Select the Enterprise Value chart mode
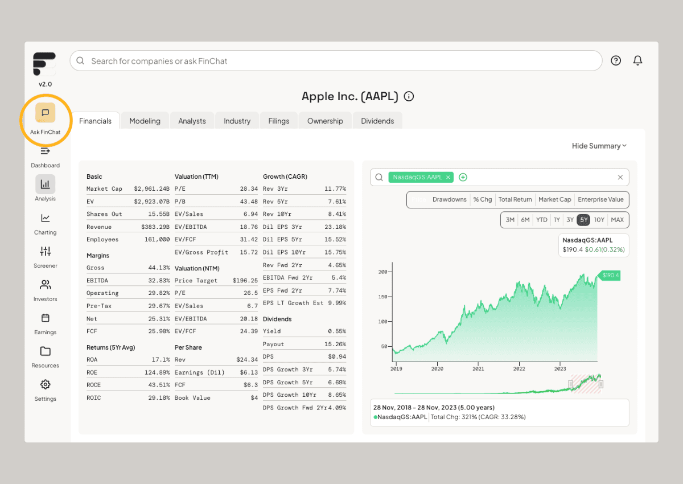The width and height of the screenshot is (683, 484). click(x=600, y=199)
